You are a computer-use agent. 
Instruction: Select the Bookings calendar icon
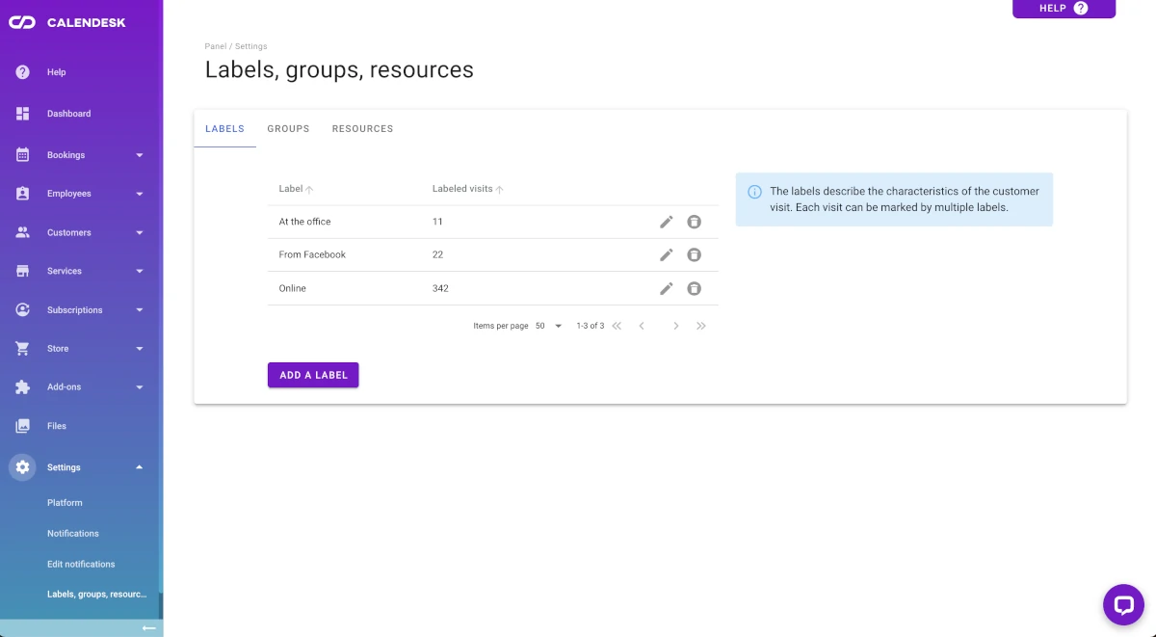pyautogui.click(x=22, y=154)
